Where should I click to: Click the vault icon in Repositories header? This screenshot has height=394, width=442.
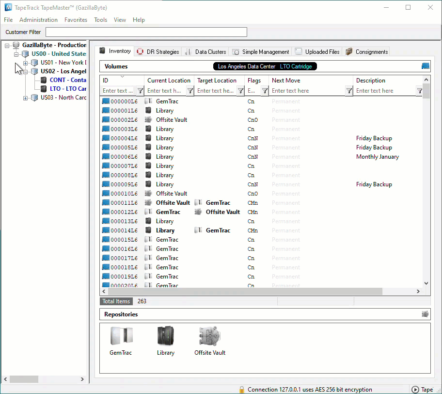(x=425, y=314)
